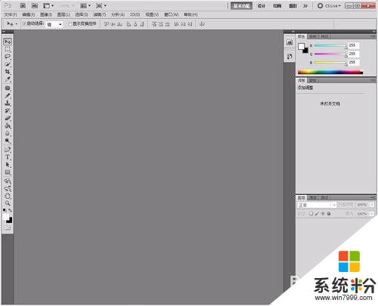Select the Move tool
The image size is (378, 306).
click(8, 42)
